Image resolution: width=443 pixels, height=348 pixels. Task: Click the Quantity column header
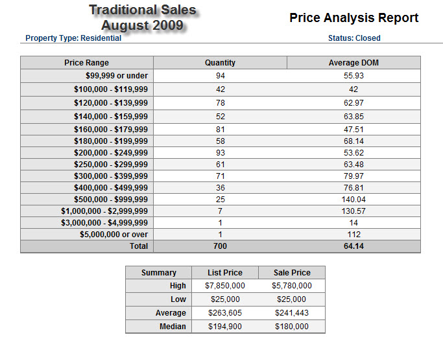pyautogui.click(x=220, y=63)
